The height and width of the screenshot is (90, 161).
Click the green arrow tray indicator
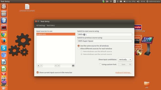pyautogui.click(x=103, y=1)
